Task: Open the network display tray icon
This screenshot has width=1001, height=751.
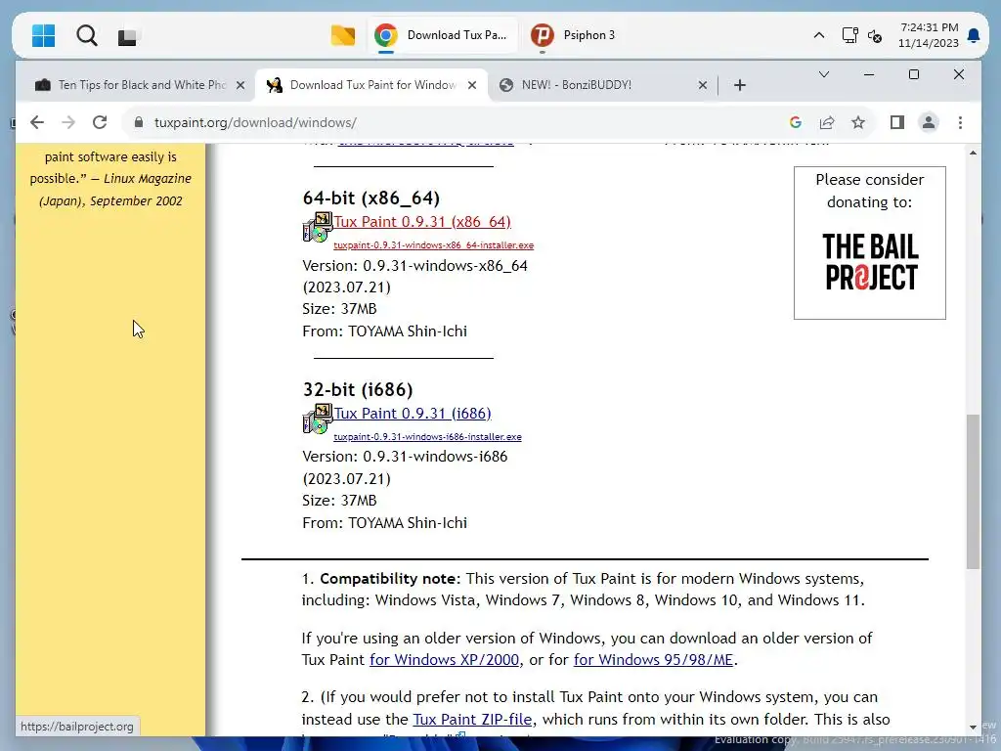Action: 849,35
